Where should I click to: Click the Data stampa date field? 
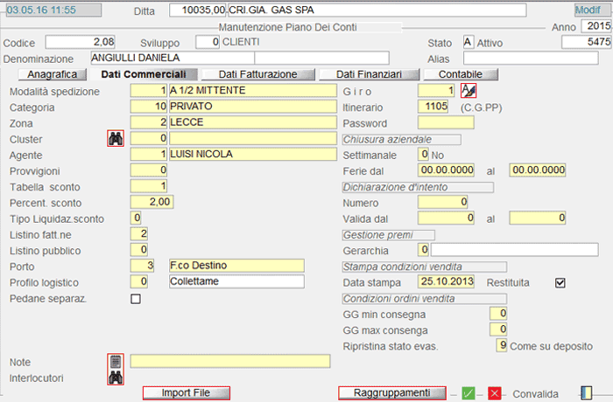[446, 282]
